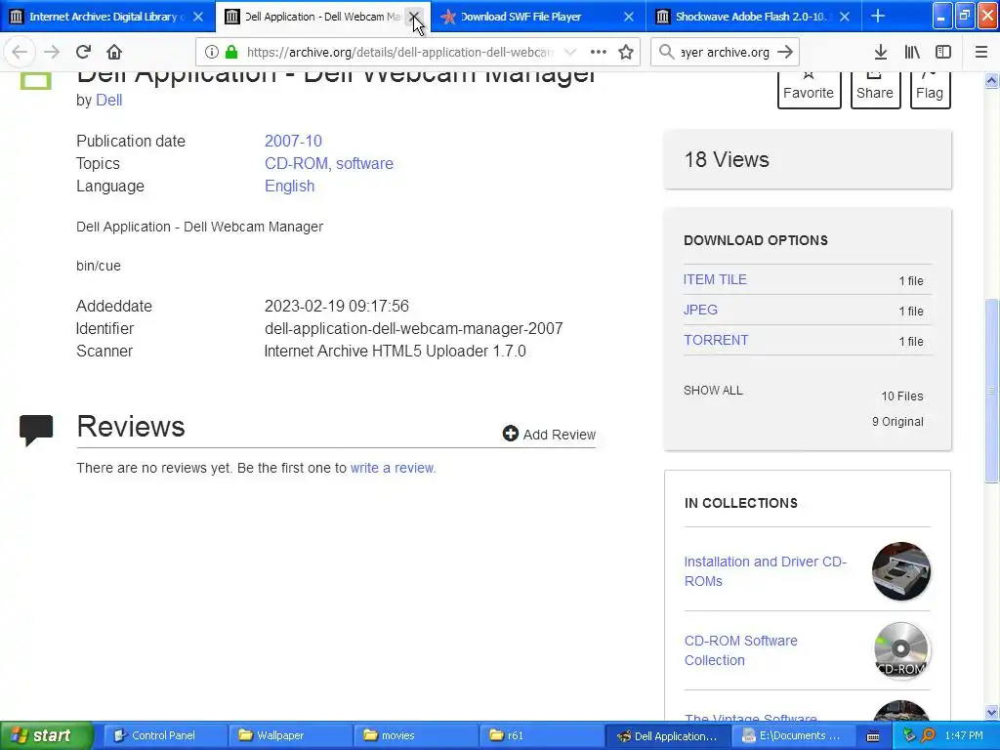Image resolution: width=1000 pixels, height=750 pixels.
Task: Open Installation and Driver CD-ROMs collection
Action: click(766, 571)
